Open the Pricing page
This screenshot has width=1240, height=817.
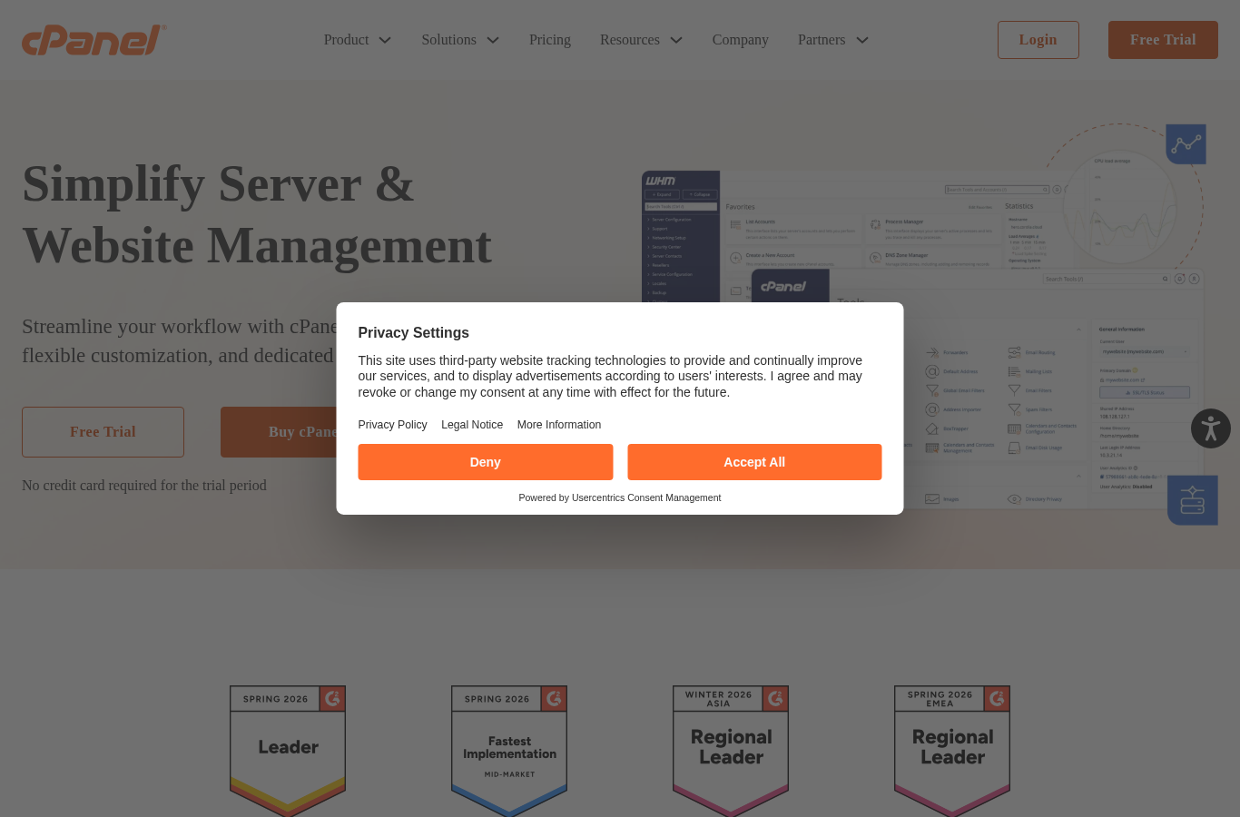tap(550, 40)
